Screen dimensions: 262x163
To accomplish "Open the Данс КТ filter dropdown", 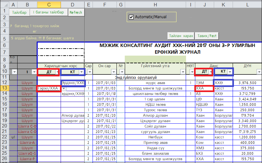I will click(230, 72).
